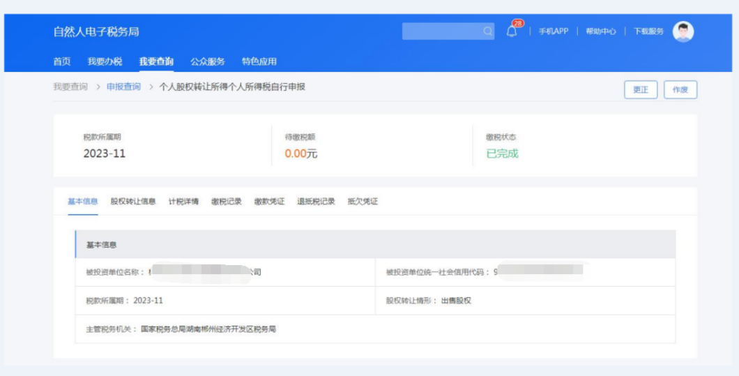Switch to the 缴税记录 tab
The width and height of the screenshot is (739, 376).
point(227,202)
